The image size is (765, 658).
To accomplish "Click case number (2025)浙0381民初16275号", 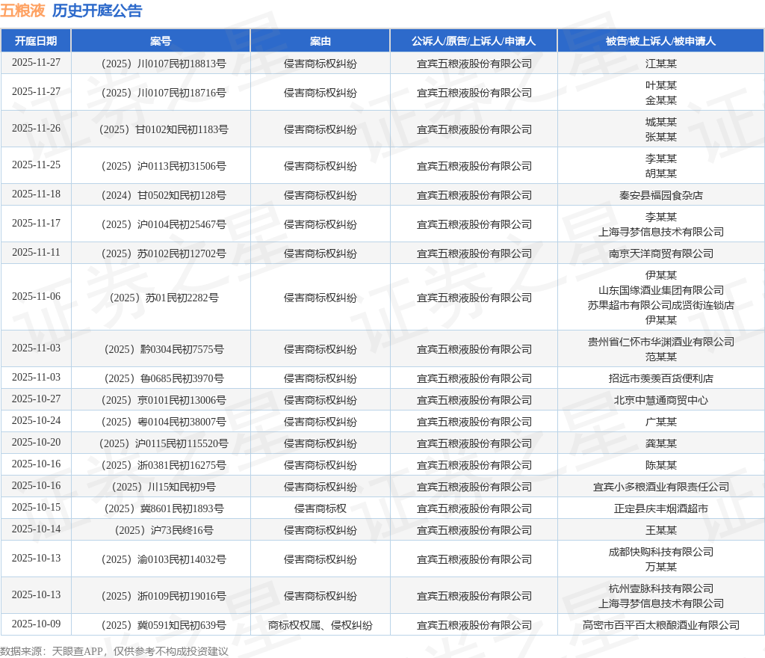I will coord(164,465).
